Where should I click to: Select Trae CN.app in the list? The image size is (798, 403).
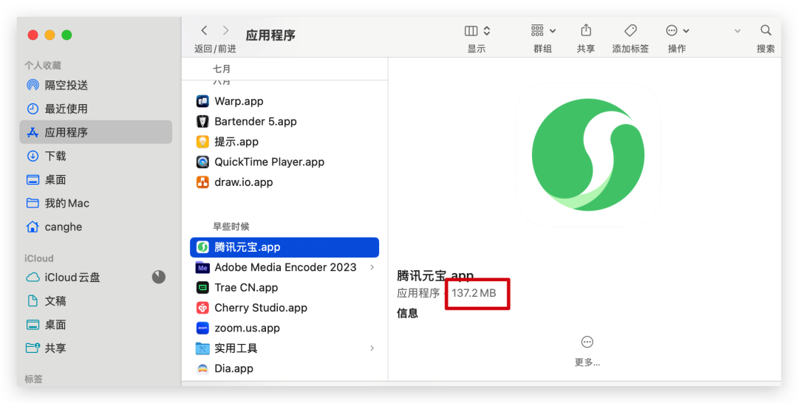pyautogui.click(x=284, y=288)
